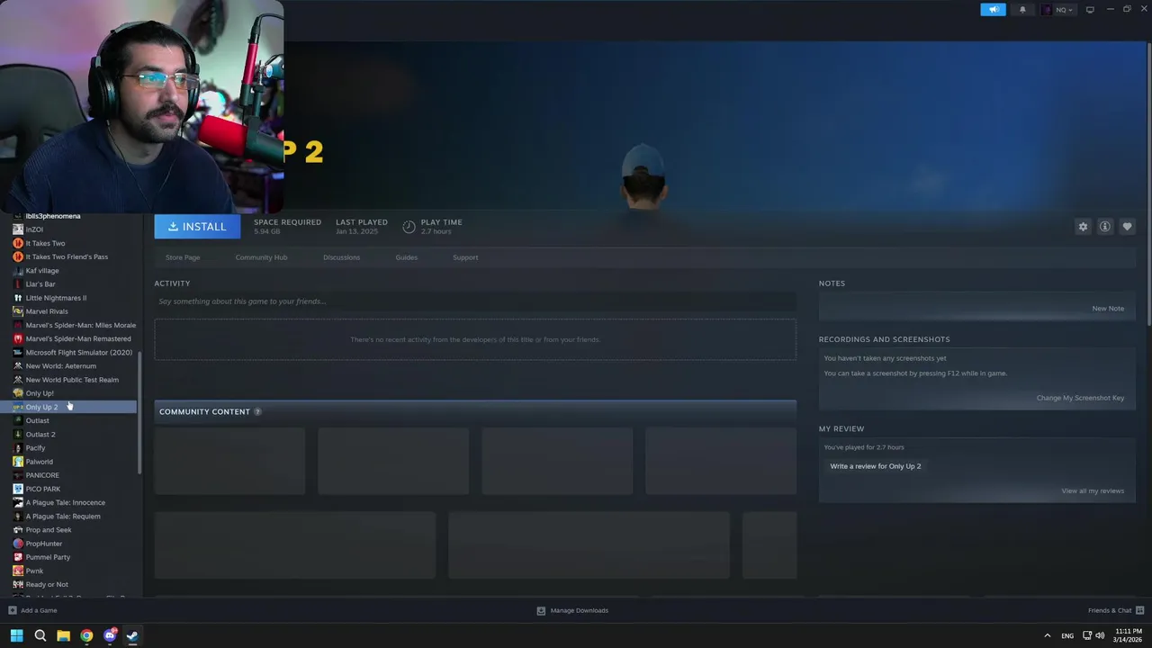
Task: Select New World: Aeternum icon
Action: (18, 366)
